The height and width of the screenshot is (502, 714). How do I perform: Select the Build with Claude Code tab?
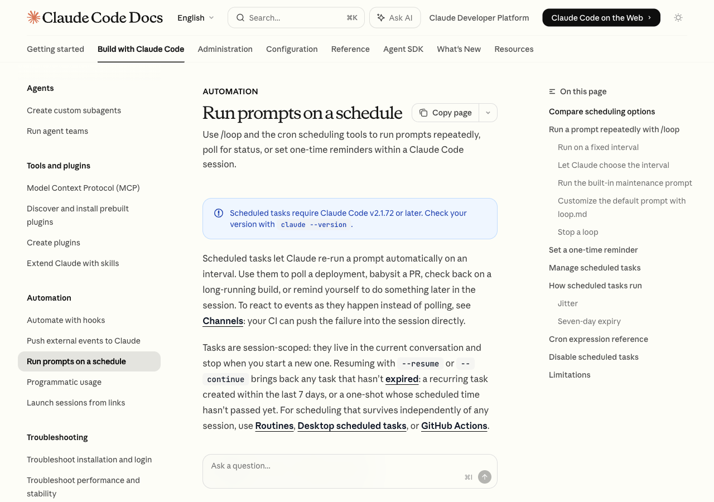click(x=141, y=49)
